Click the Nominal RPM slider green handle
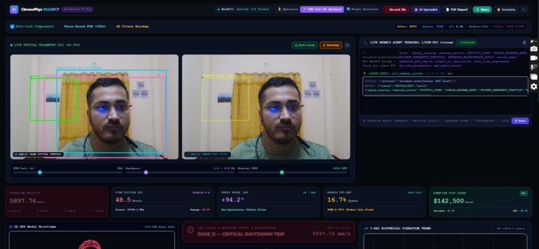The width and height of the screenshot is (539, 249). 282,172
